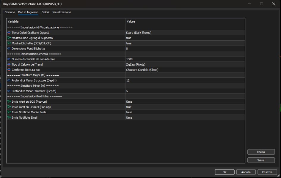Click boolean icon beside Invia Notifiche Mobile Push
281x178 pixels.
[x=9, y=112]
